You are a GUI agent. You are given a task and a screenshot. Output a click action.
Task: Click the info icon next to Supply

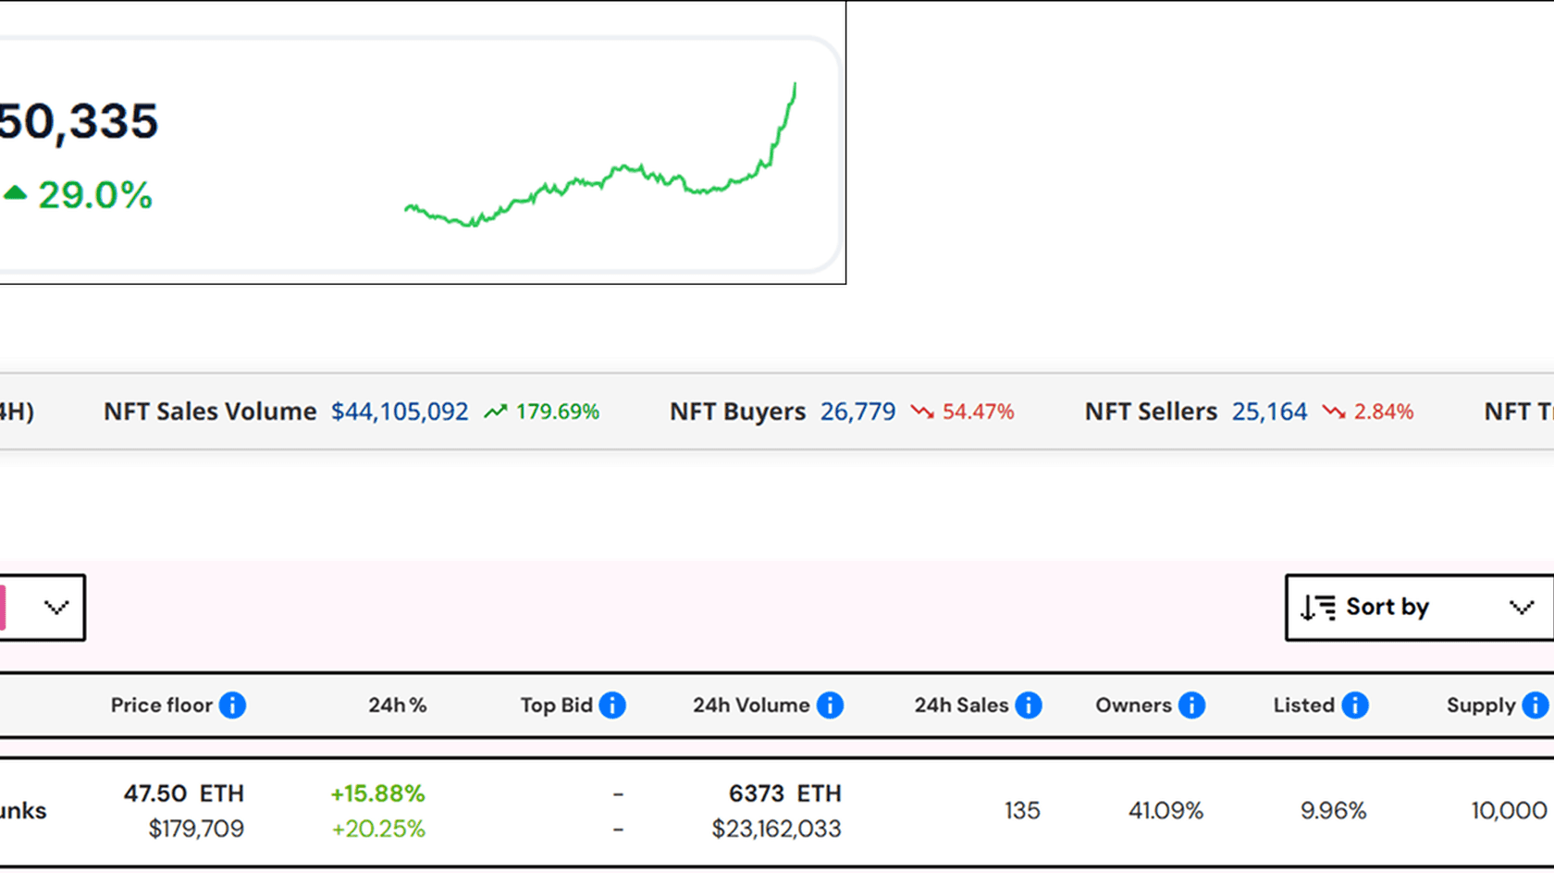coord(1535,706)
